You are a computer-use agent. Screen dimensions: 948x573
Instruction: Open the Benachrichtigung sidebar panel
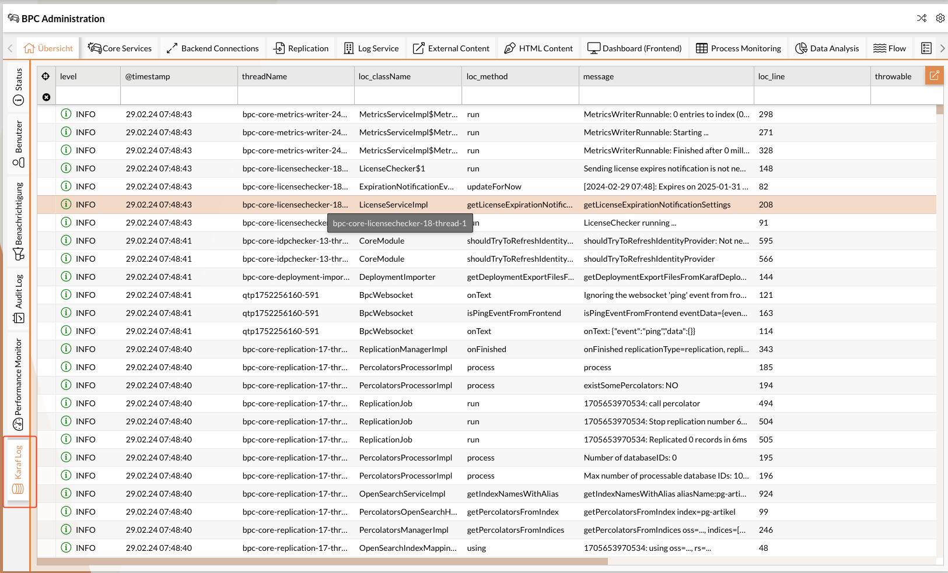pos(18,220)
